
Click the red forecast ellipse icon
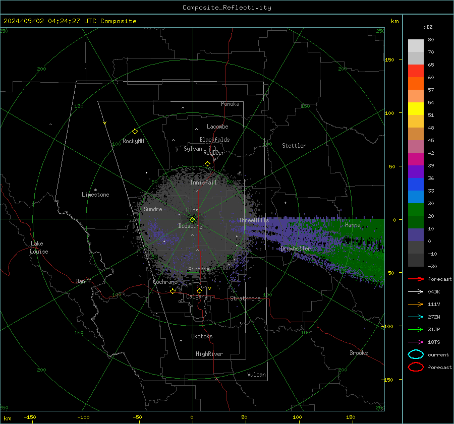pos(416,367)
